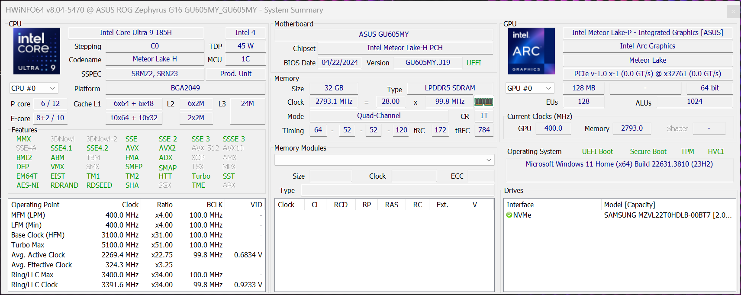Open the CPU #0 selector dropdown
This screenshot has width=741, height=295.
click(34, 88)
